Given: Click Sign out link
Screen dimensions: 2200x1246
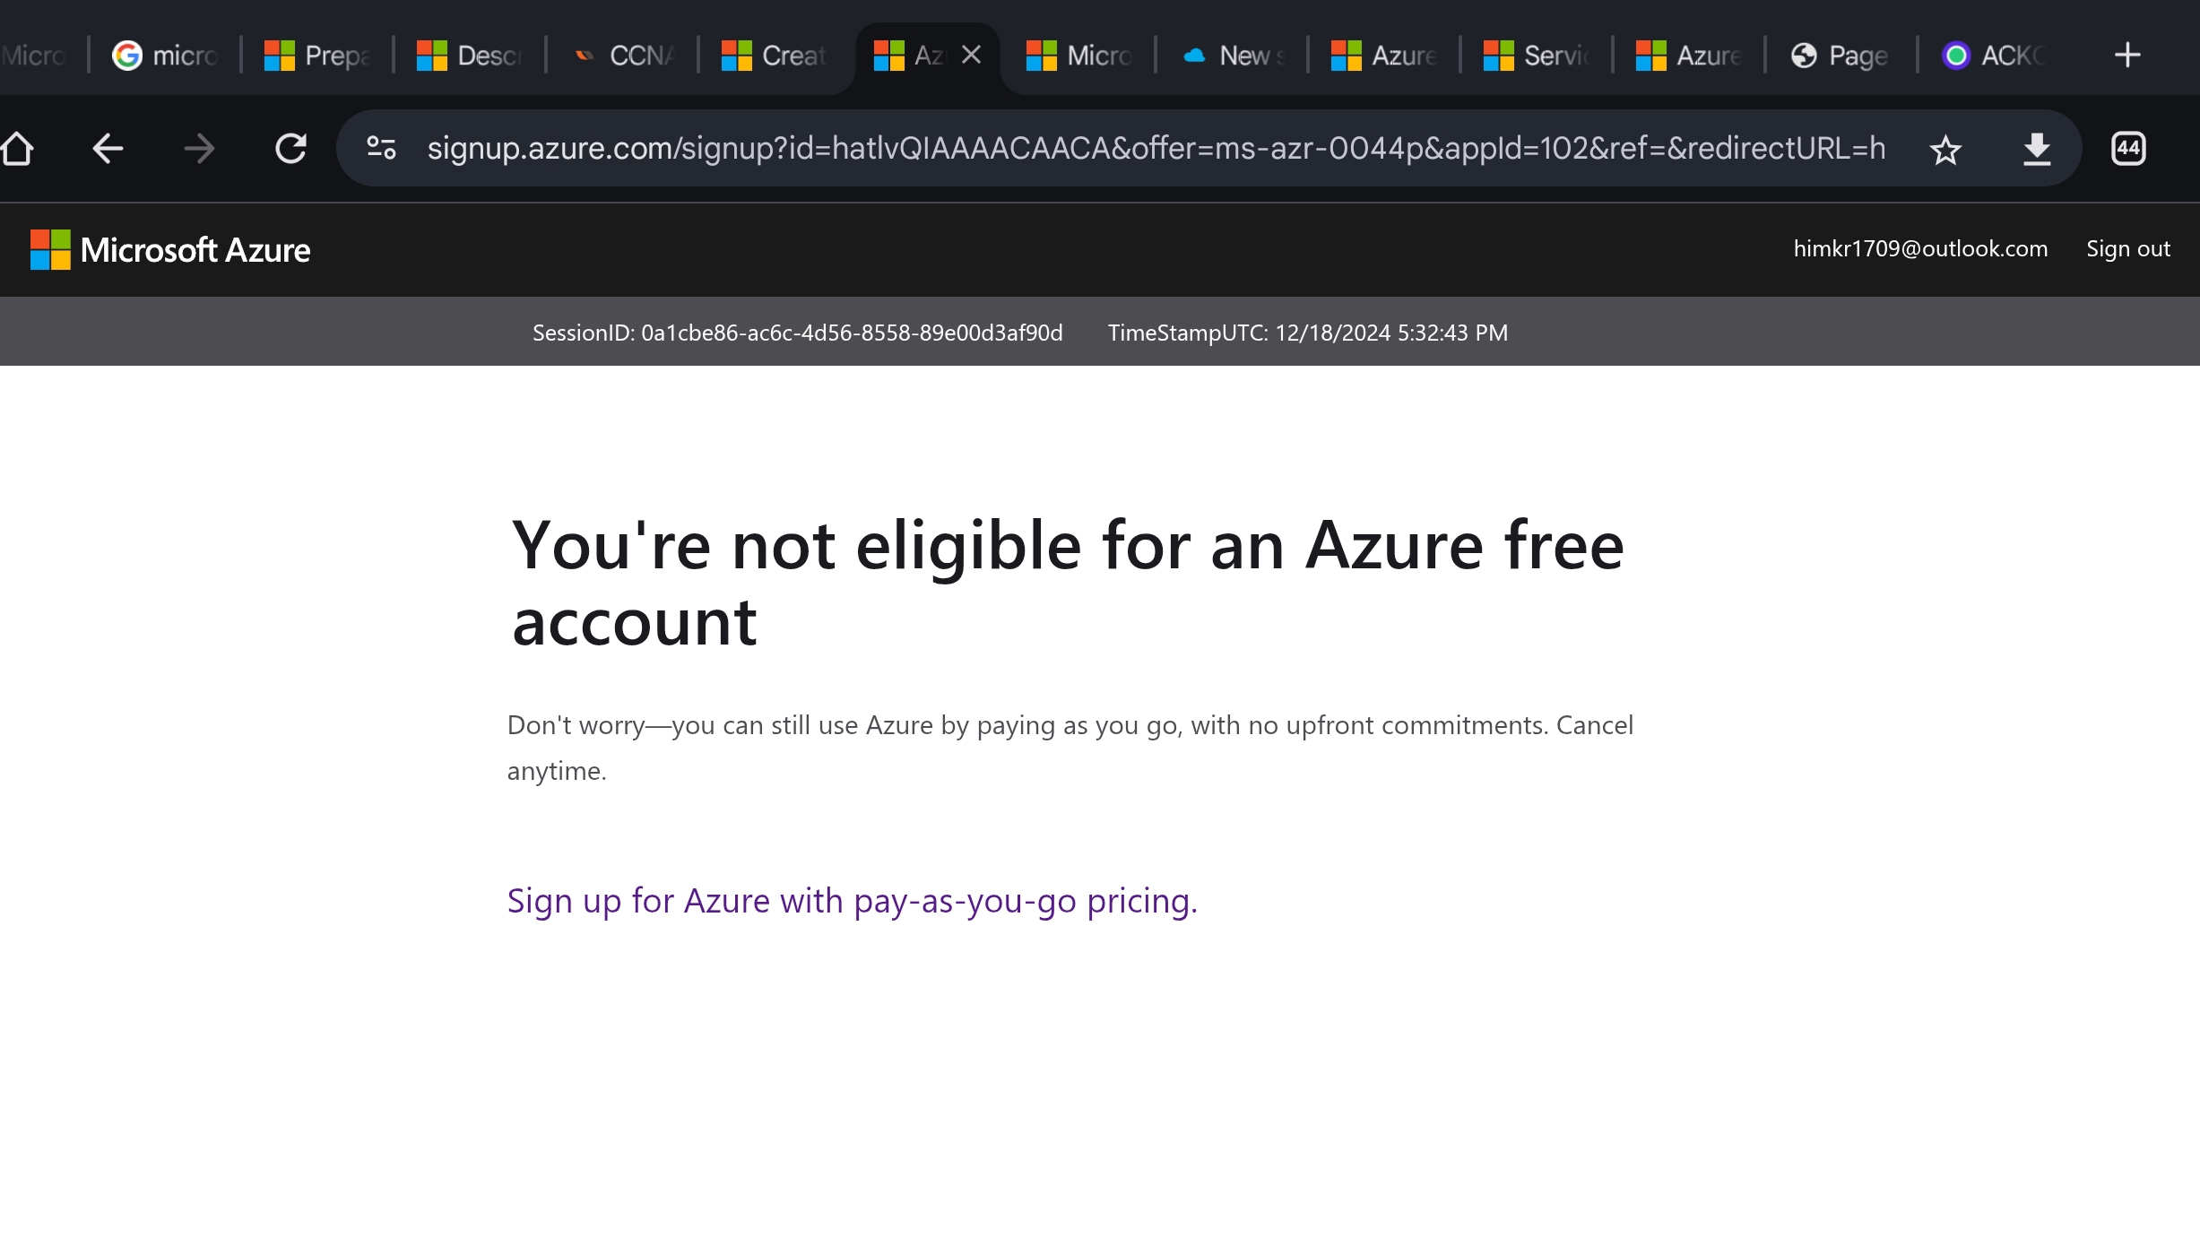Looking at the screenshot, I should (x=2127, y=249).
